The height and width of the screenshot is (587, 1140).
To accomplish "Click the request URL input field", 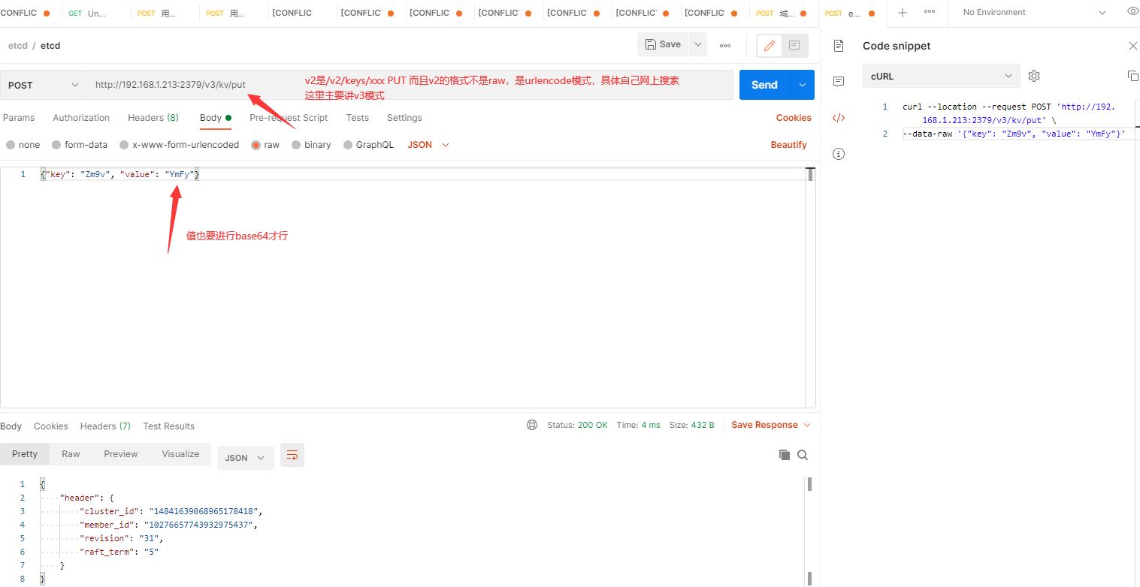I will 188,85.
